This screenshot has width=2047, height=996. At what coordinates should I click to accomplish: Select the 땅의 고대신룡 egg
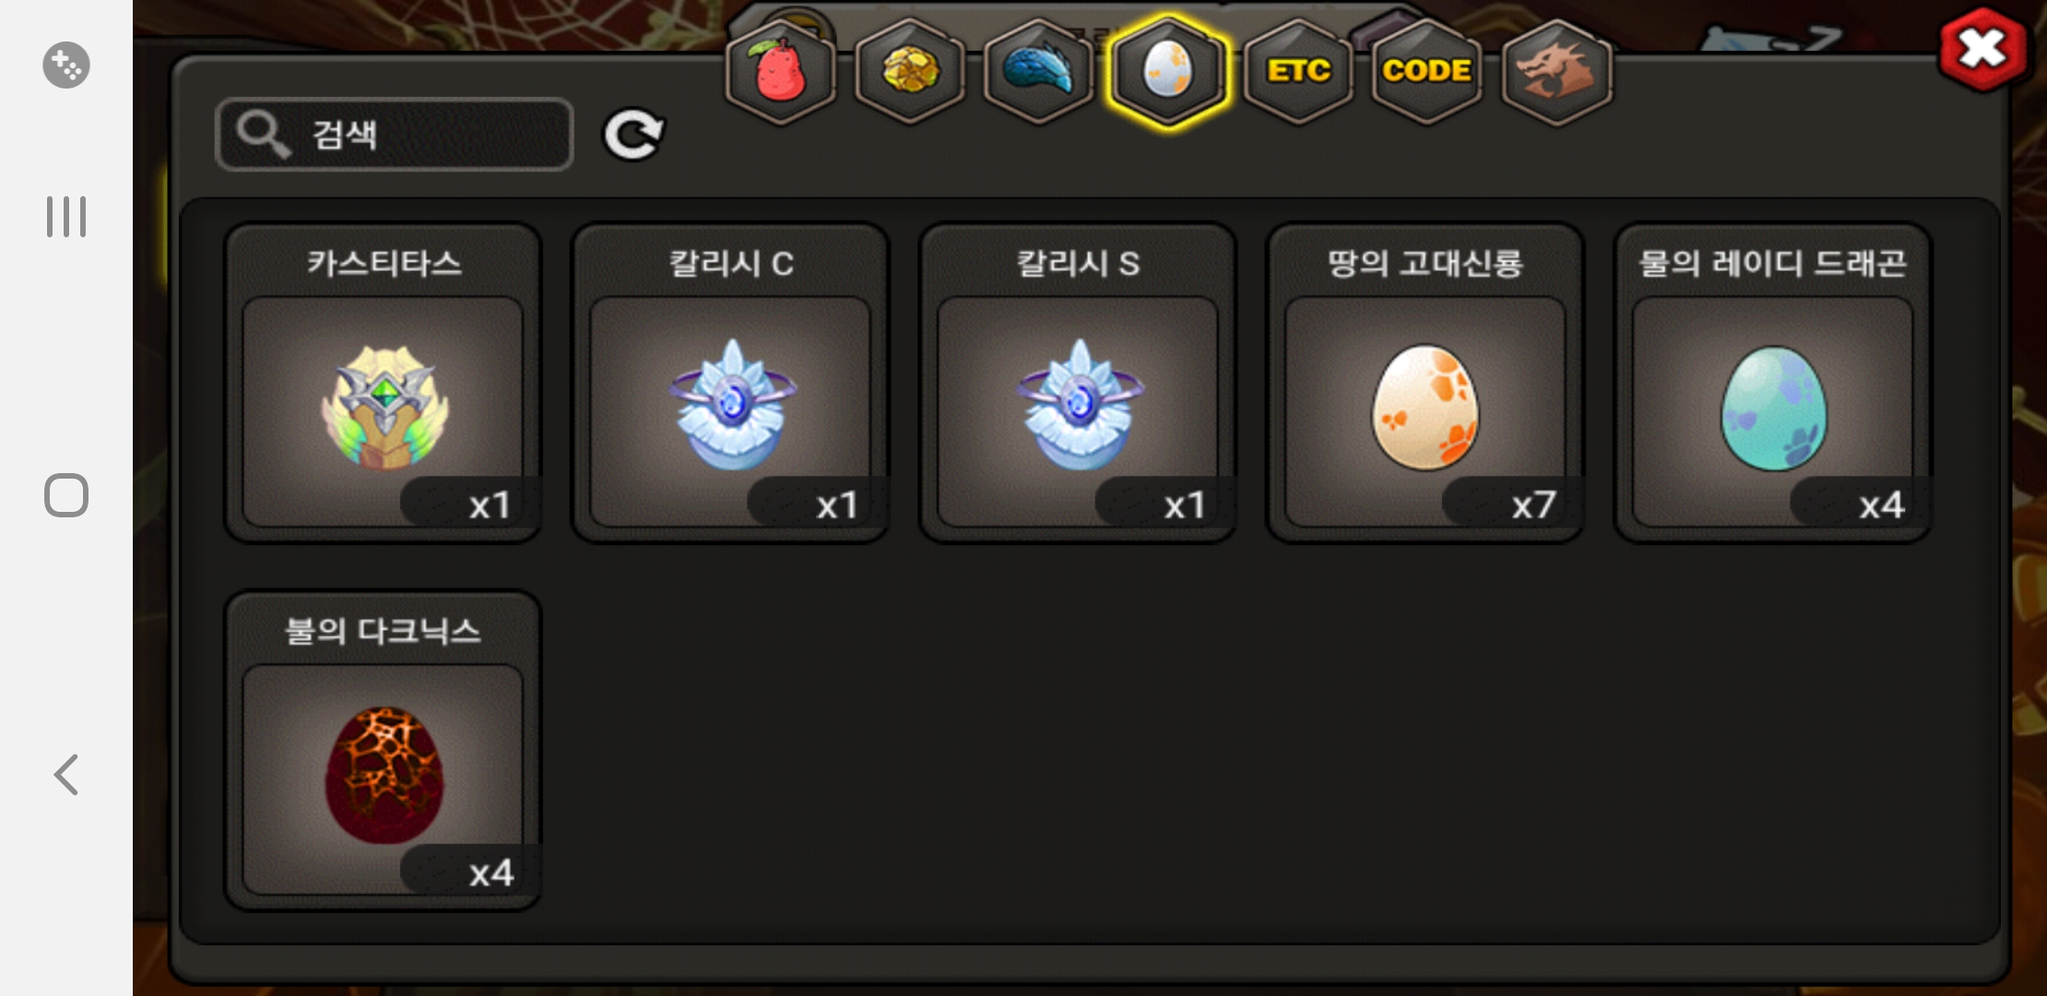1426,384
